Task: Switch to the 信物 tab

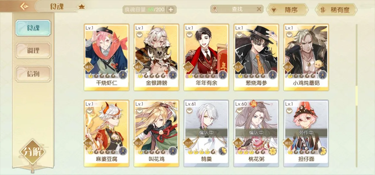Action: [x=33, y=74]
